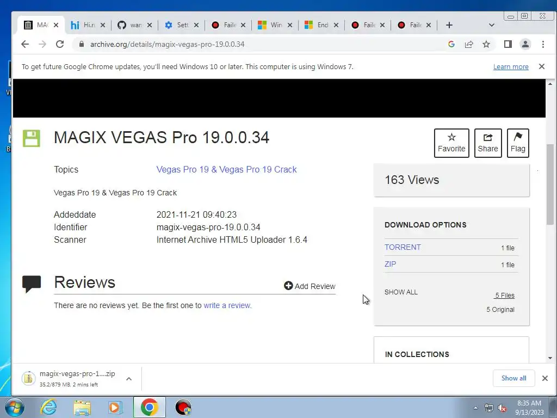Screen dimensions: 557x418
Task: Click the Reviews speech bubble icon
Action: (32, 284)
